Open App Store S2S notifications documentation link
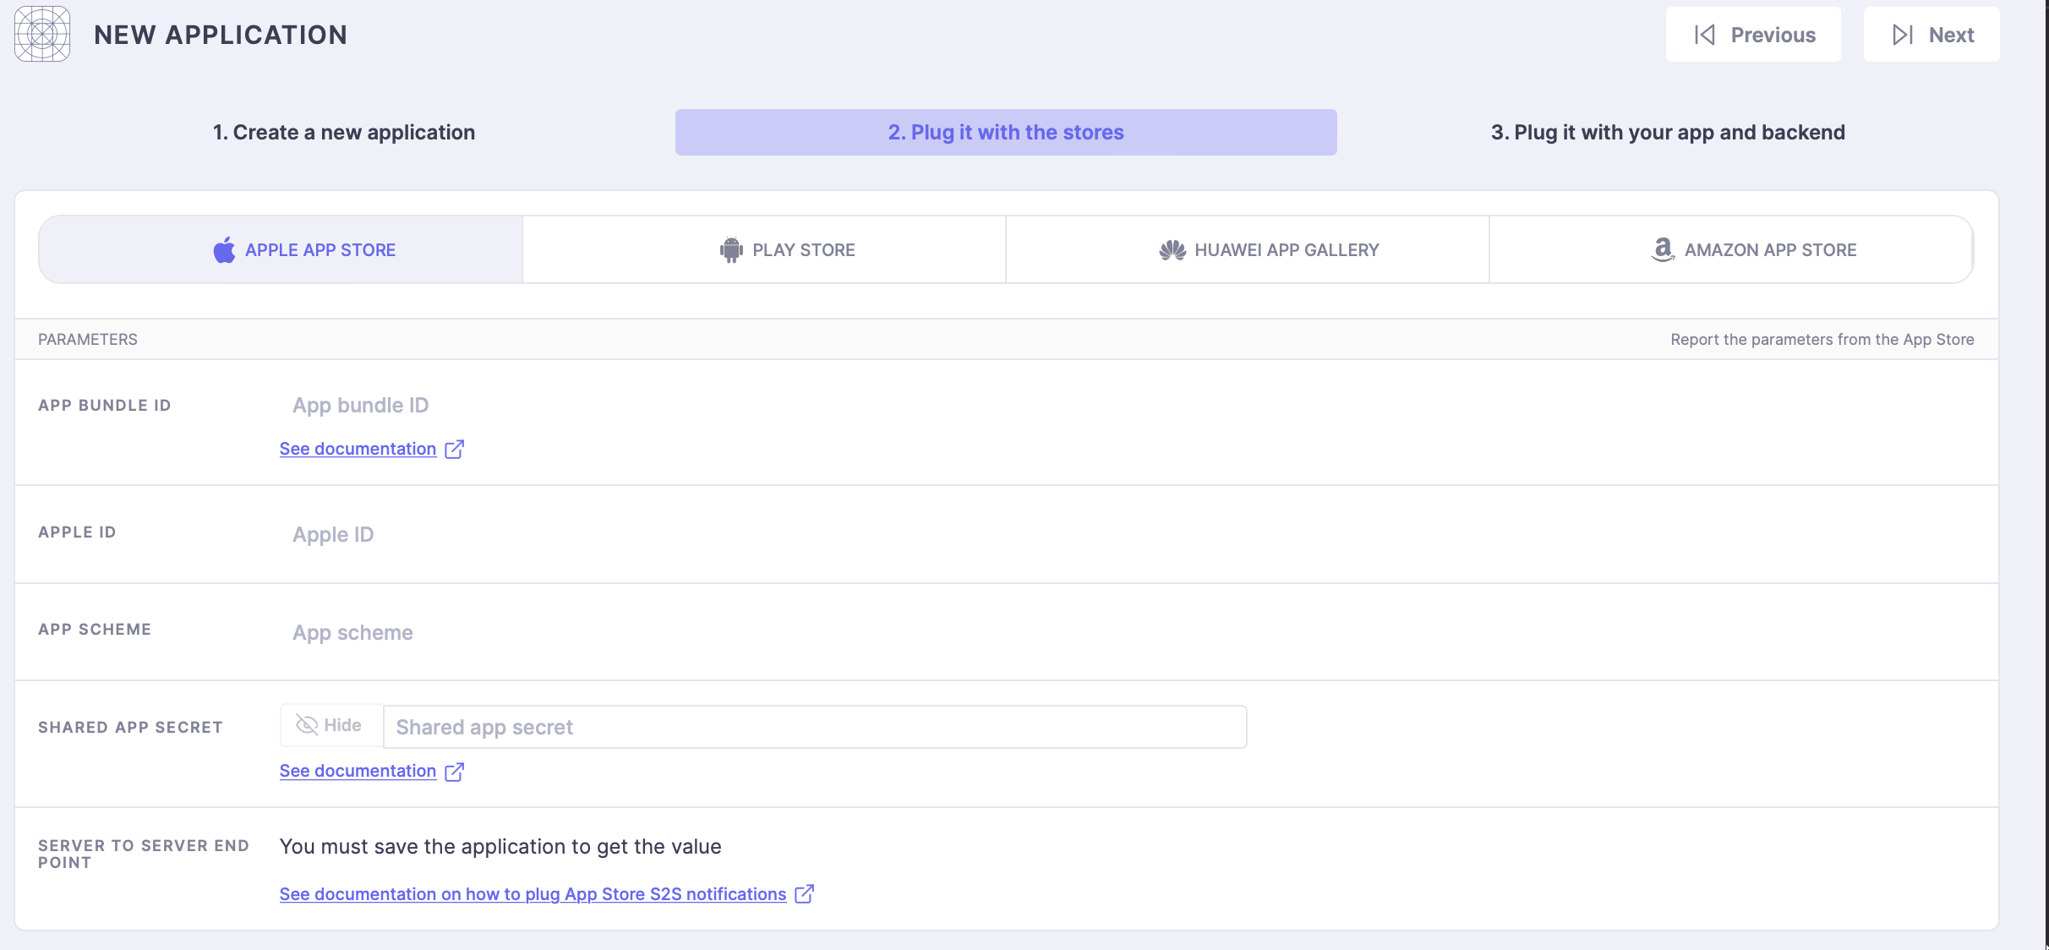The height and width of the screenshot is (950, 2049). (533, 894)
